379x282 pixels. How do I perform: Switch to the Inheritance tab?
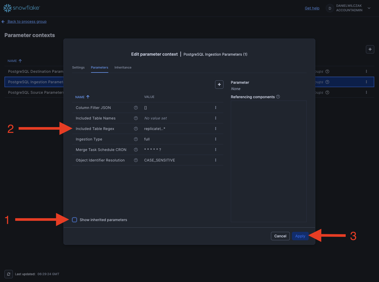click(123, 67)
